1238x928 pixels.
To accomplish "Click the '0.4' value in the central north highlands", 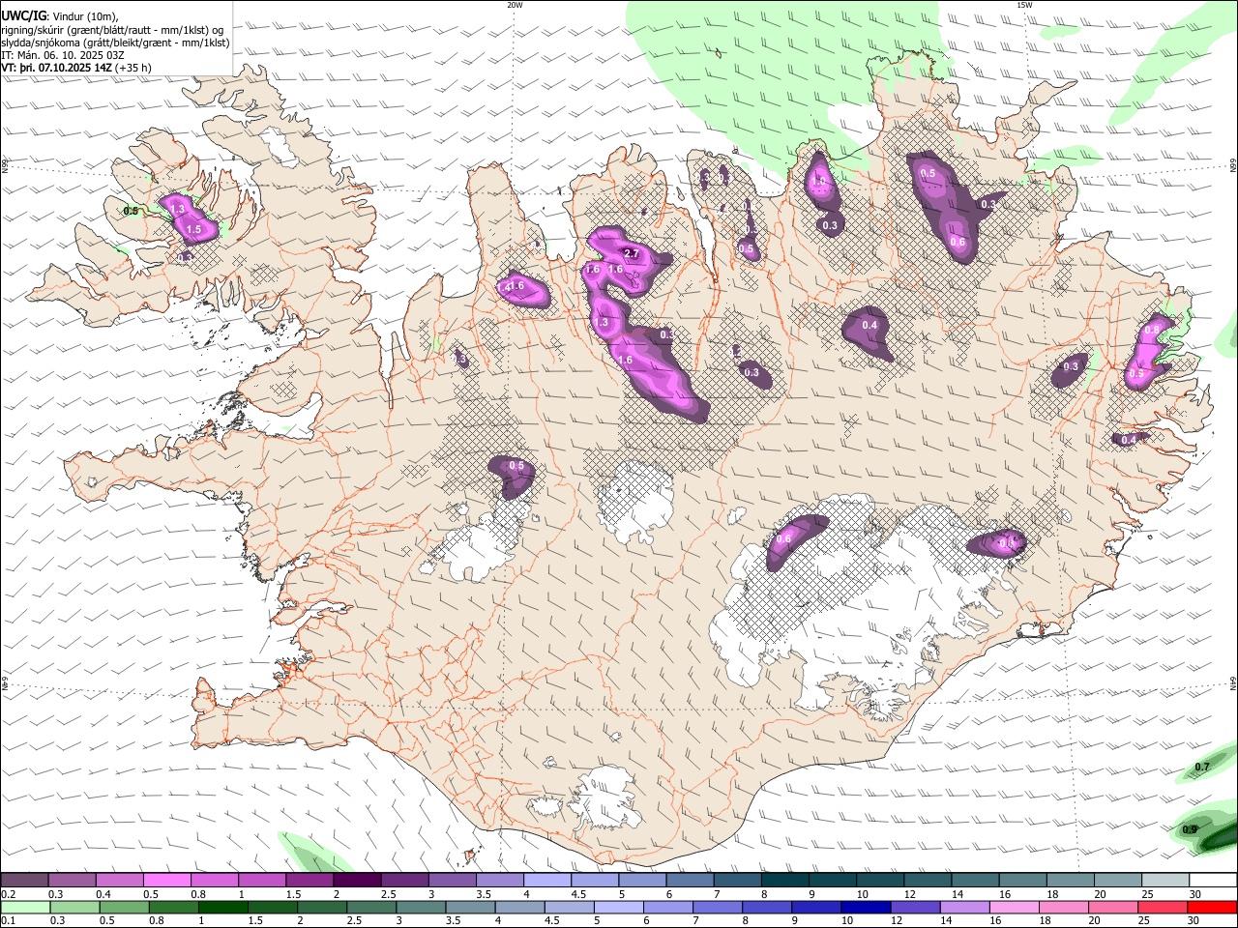I will pos(870,326).
